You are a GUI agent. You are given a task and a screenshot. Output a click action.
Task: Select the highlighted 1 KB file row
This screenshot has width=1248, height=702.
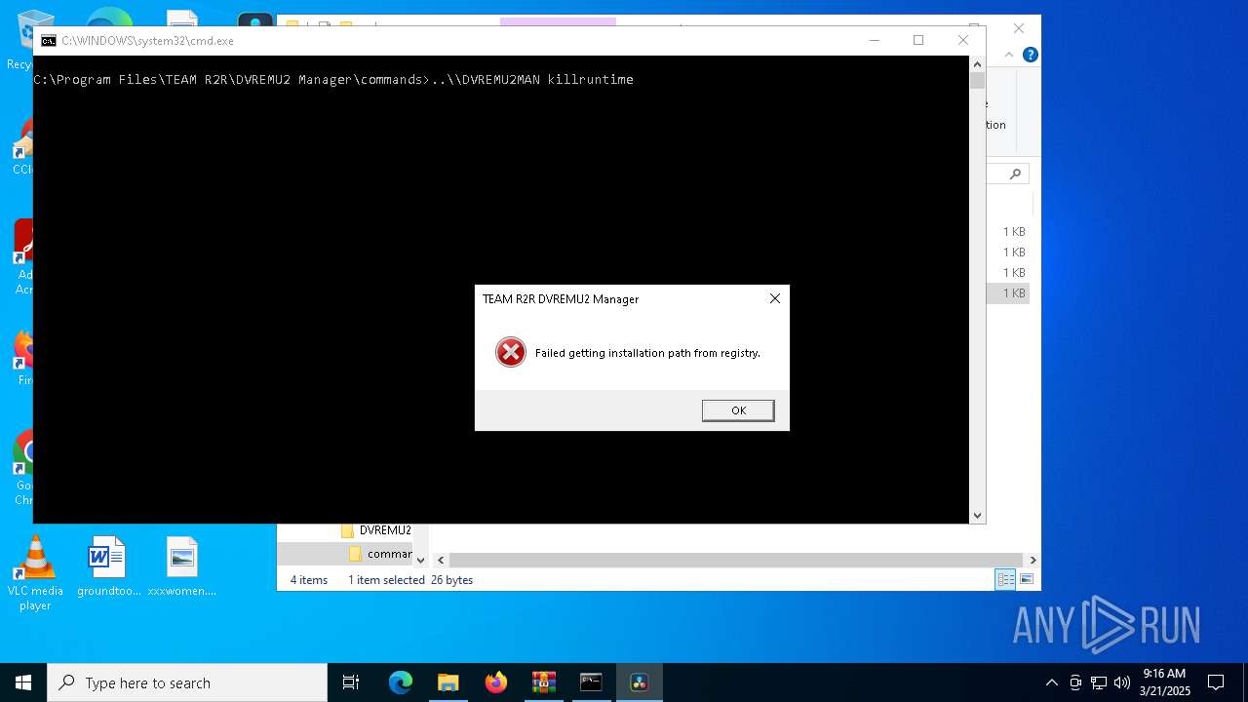point(1009,293)
